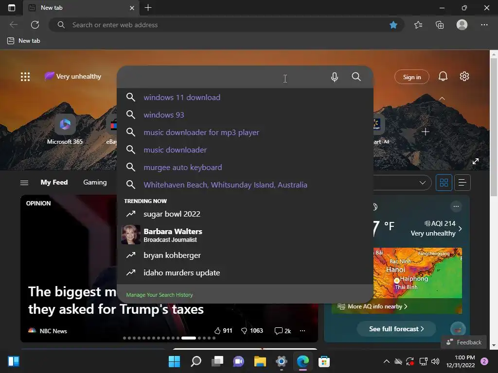The height and width of the screenshot is (373, 498).
Task: Open Microsoft Store from taskbar
Action: tap(324, 361)
